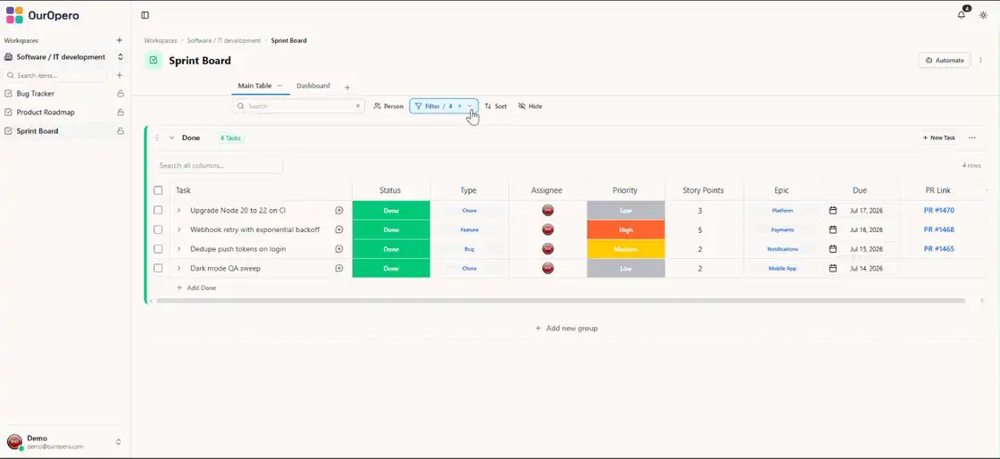Expand subitems of Dedupe push tokens task
The image size is (1000, 459).
coord(179,248)
